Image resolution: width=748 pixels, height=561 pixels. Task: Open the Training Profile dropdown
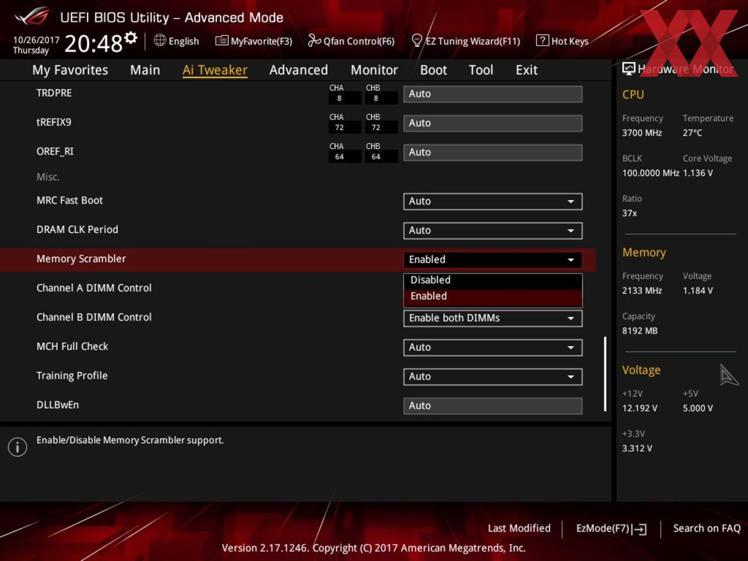coord(493,376)
